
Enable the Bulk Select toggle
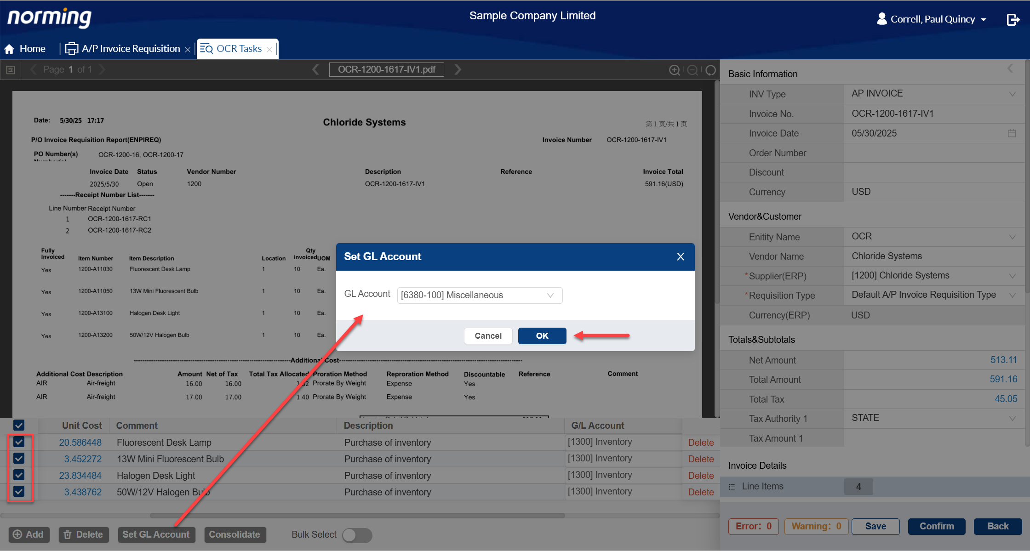357,535
